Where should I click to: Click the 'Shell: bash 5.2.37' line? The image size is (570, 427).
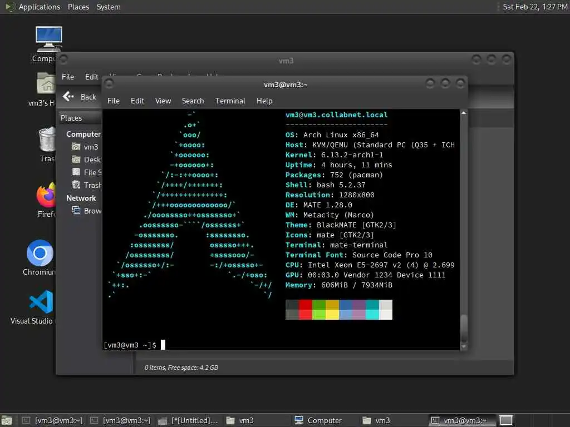325,185
